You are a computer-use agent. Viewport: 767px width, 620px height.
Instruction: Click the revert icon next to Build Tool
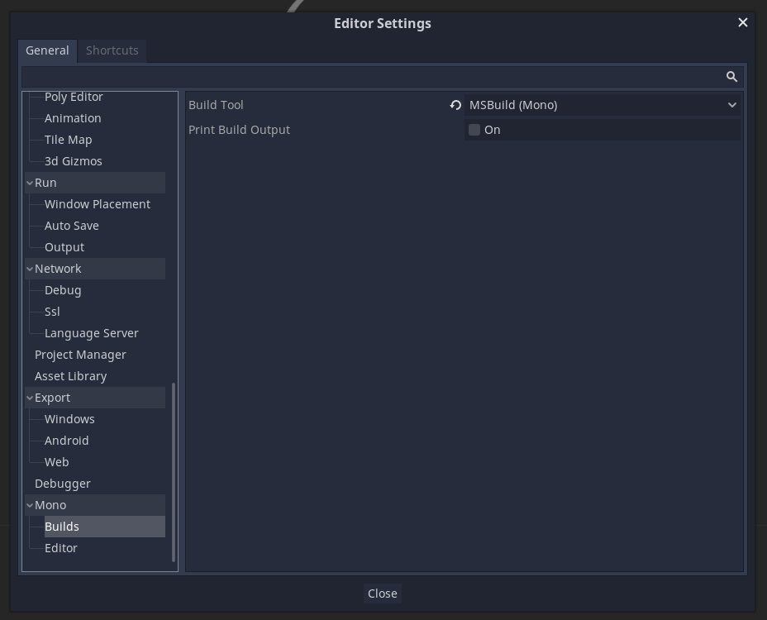(x=455, y=104)
